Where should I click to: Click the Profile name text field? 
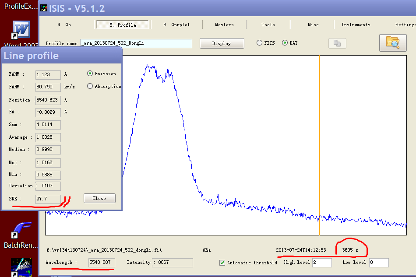pyautogui.click(x=136, y=43)
